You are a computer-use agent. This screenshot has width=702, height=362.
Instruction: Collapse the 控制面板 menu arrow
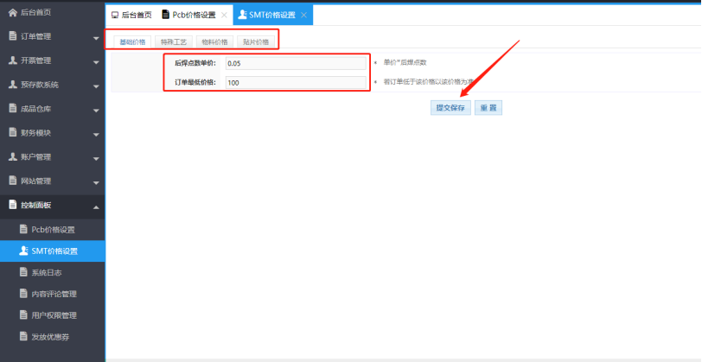pyautogui.click(x=95, y=206)
